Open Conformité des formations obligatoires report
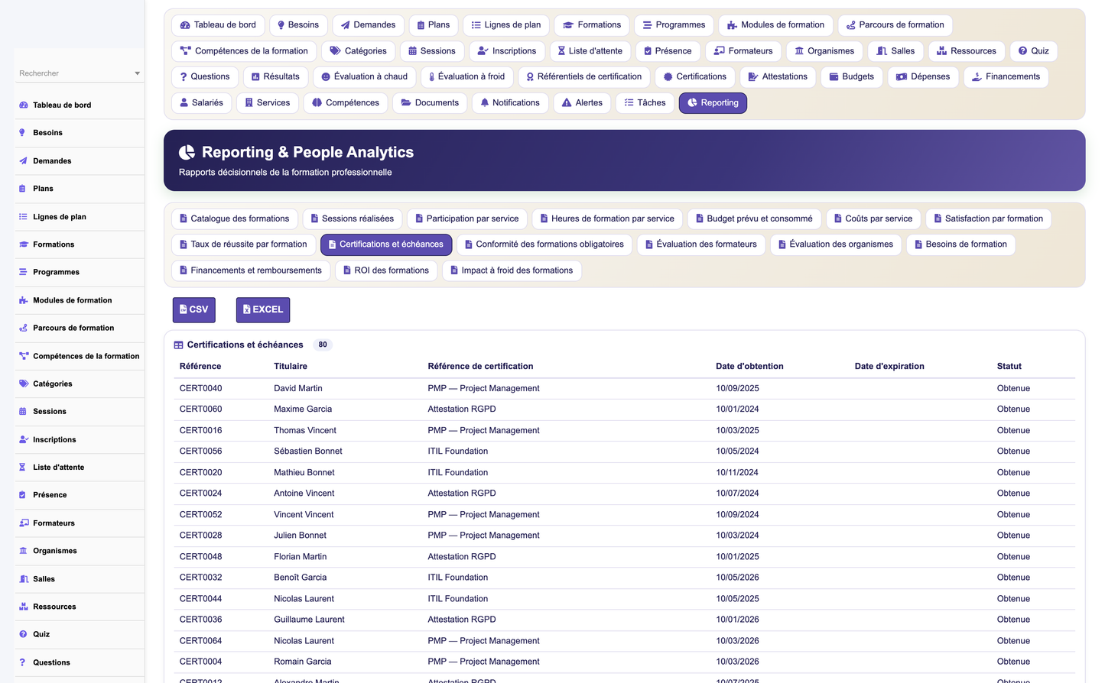Screen dimensions: 1105x683 pyautogui.click(x=544, y=244)
